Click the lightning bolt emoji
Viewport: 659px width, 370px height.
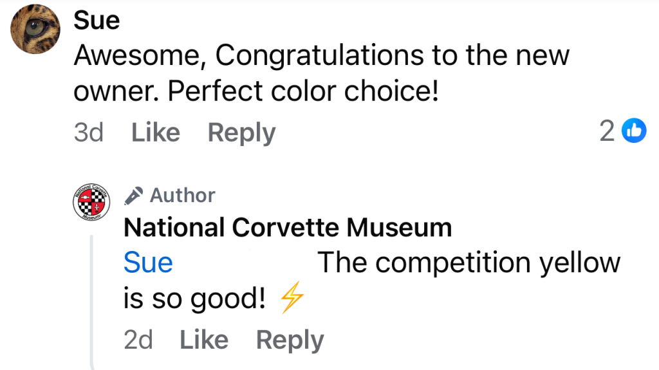pos(292,299)
